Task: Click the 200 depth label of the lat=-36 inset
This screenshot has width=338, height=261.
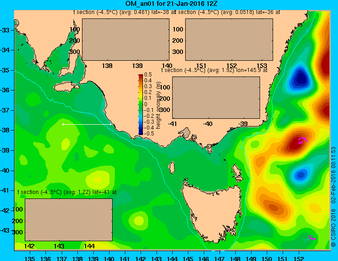Action: click(x=178, y=40)
